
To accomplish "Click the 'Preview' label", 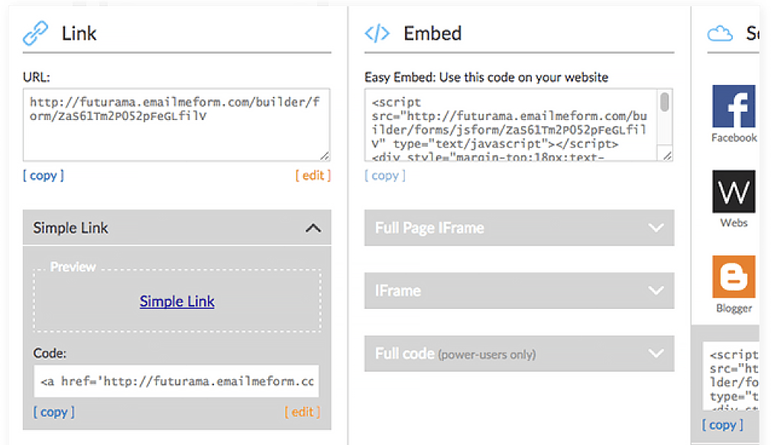I will (x=73, y=267).
